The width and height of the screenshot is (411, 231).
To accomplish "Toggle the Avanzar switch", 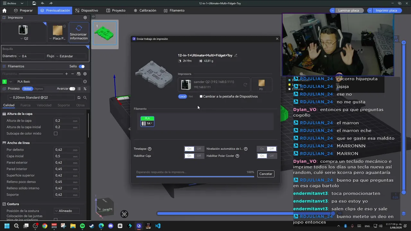I will [x=72, y=89].
